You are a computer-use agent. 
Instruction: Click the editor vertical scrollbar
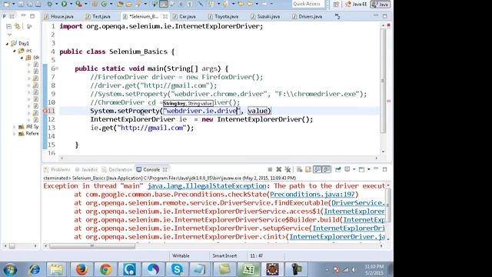coord(383,81)
